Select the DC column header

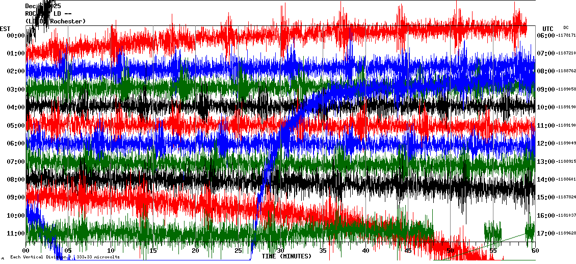click(x=566, y=27)
